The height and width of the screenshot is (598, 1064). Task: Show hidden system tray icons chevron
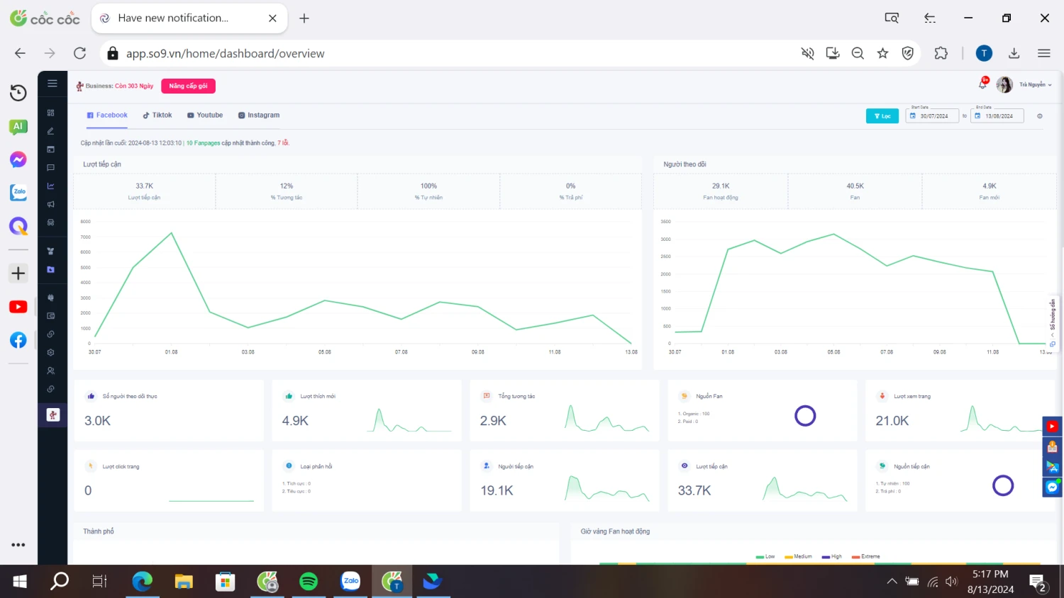[x=892, y=582]
